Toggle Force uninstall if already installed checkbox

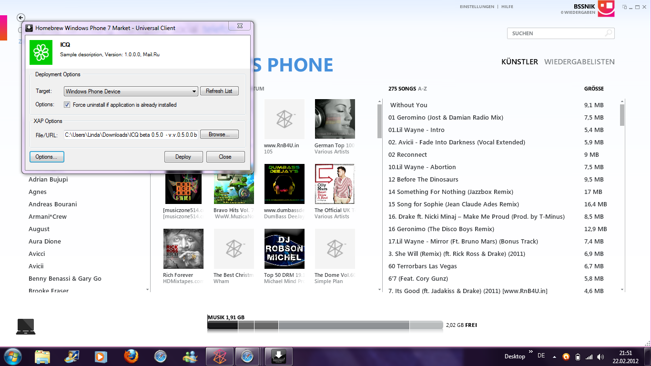[x=67, y=105]
